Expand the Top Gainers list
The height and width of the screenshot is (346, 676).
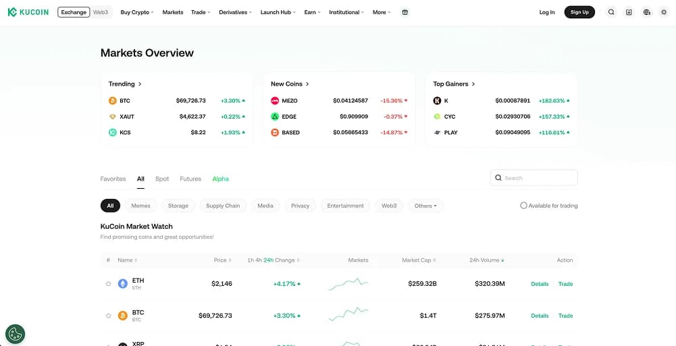click(x=454, y=84)
